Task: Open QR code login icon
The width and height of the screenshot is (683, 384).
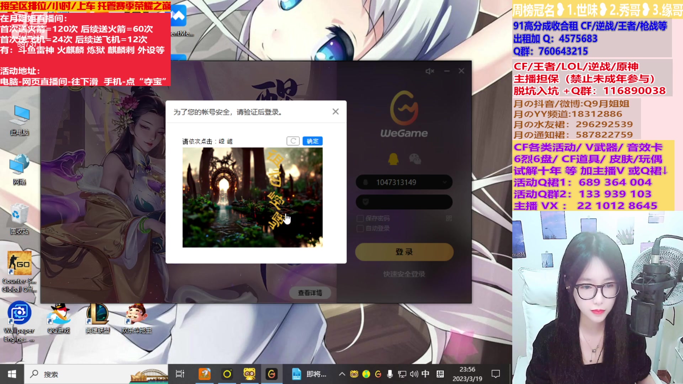Action: coord(449,218)
